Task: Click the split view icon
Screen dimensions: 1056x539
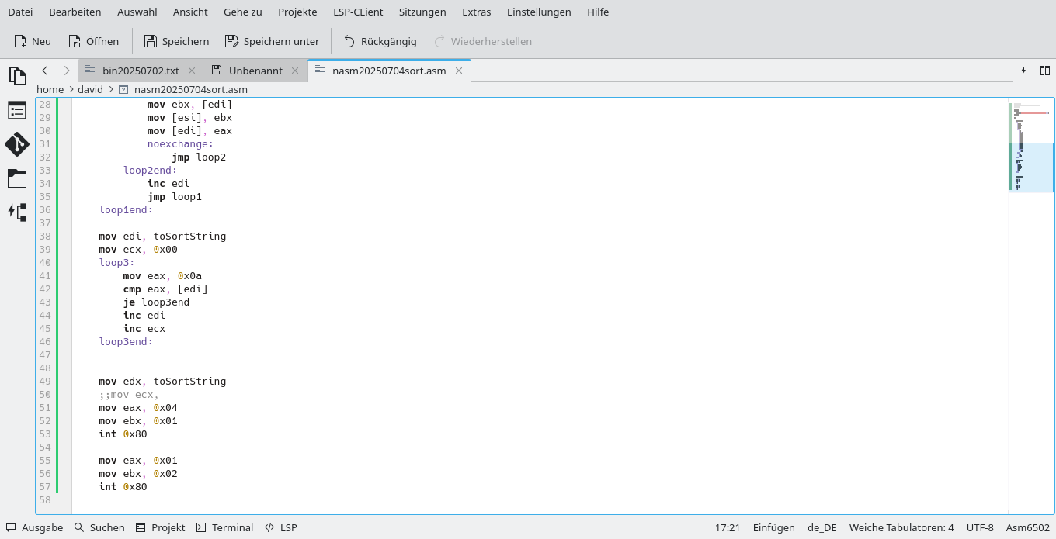Action: [1045, 70]
